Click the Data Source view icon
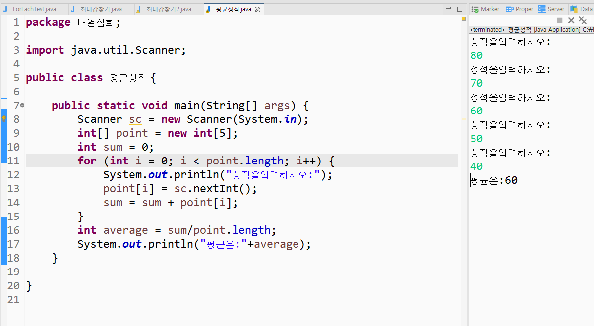 coord(574,9)
